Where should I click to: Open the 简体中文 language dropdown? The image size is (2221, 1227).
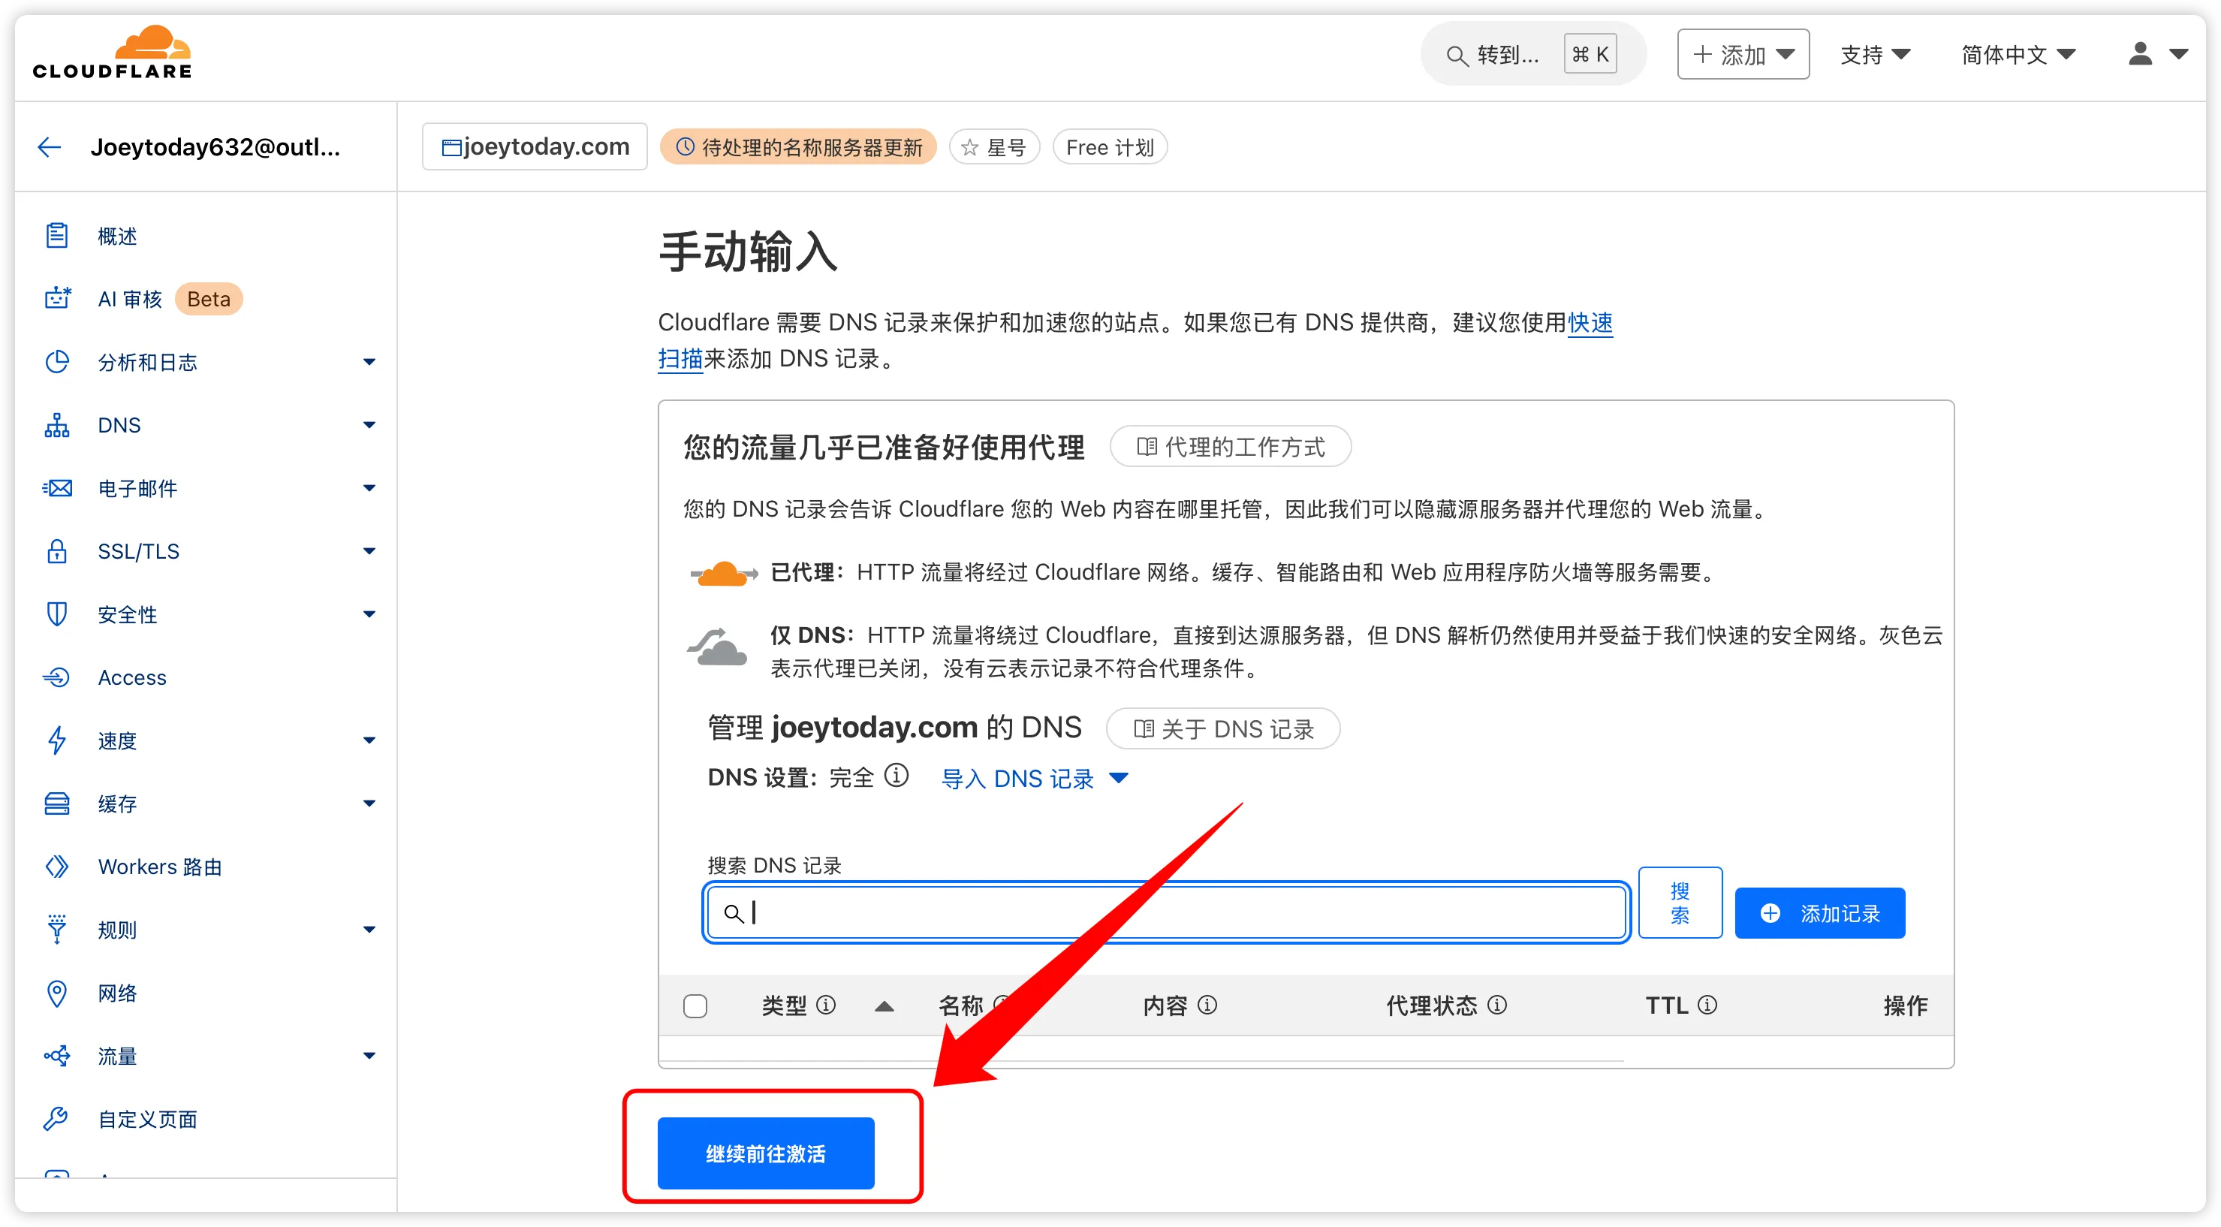[x=2018, y=55]
